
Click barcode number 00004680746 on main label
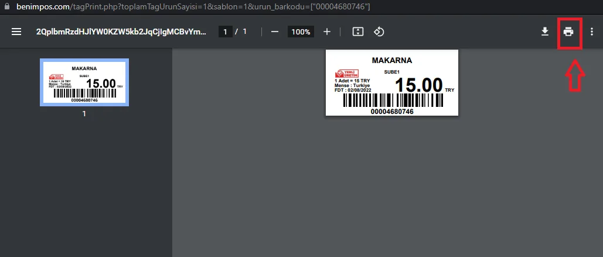pyautogui.click(x=392, y=112)
